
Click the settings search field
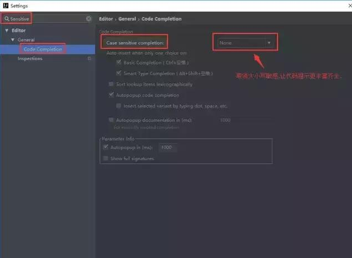pos(47,19)
